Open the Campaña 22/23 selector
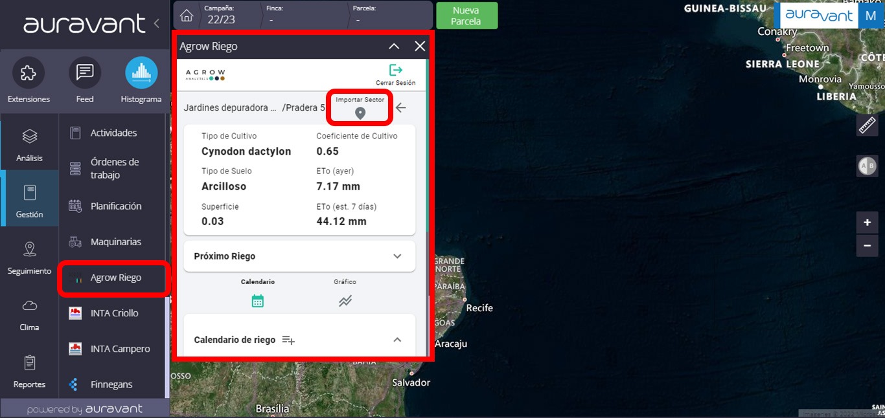This screenshot has height=418, width=885. (x=229, y=15)
